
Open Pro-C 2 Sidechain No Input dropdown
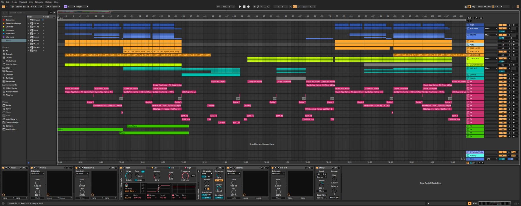[x=37, y=173]
